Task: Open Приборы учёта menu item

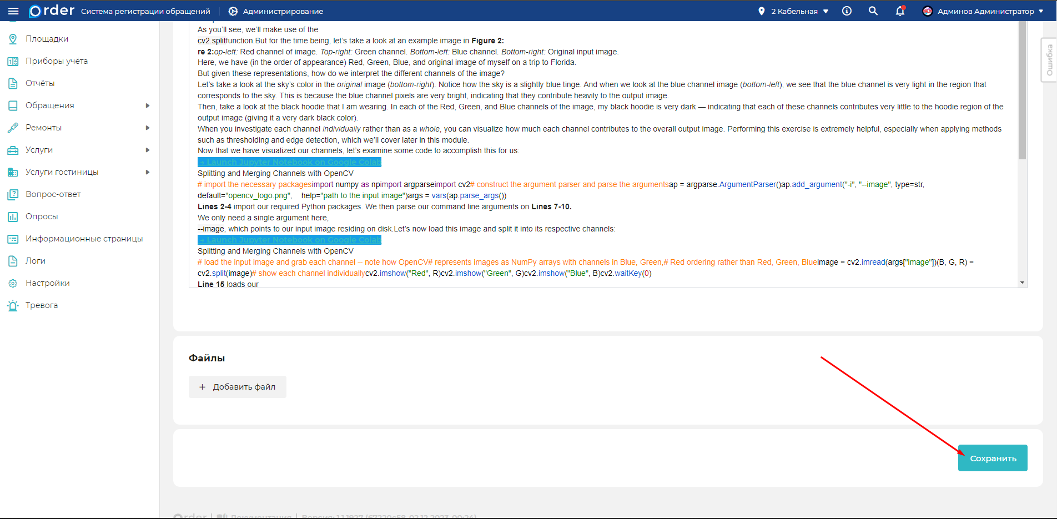Action: [x=57, y=61]
